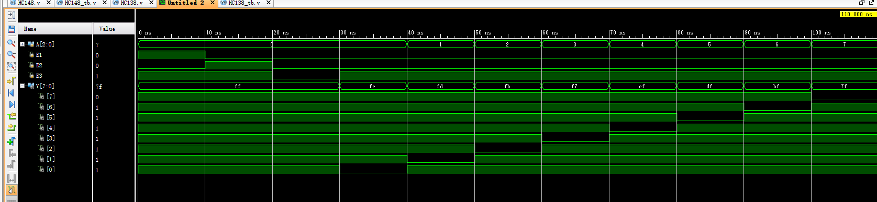Click the 10 ns mark on the time ruler

click(214, 32)
